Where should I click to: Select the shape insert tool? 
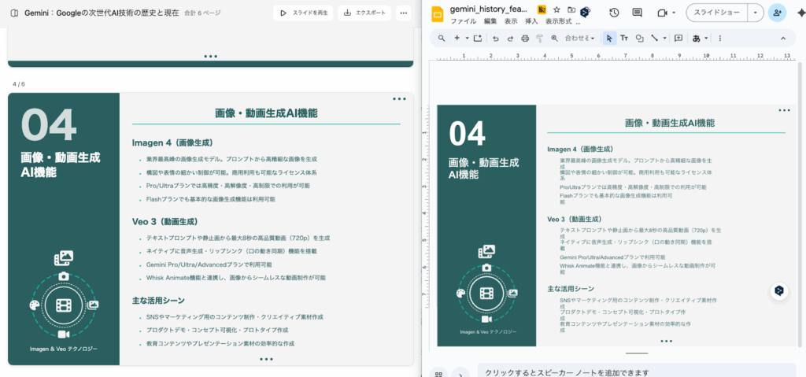click(639, 38)
